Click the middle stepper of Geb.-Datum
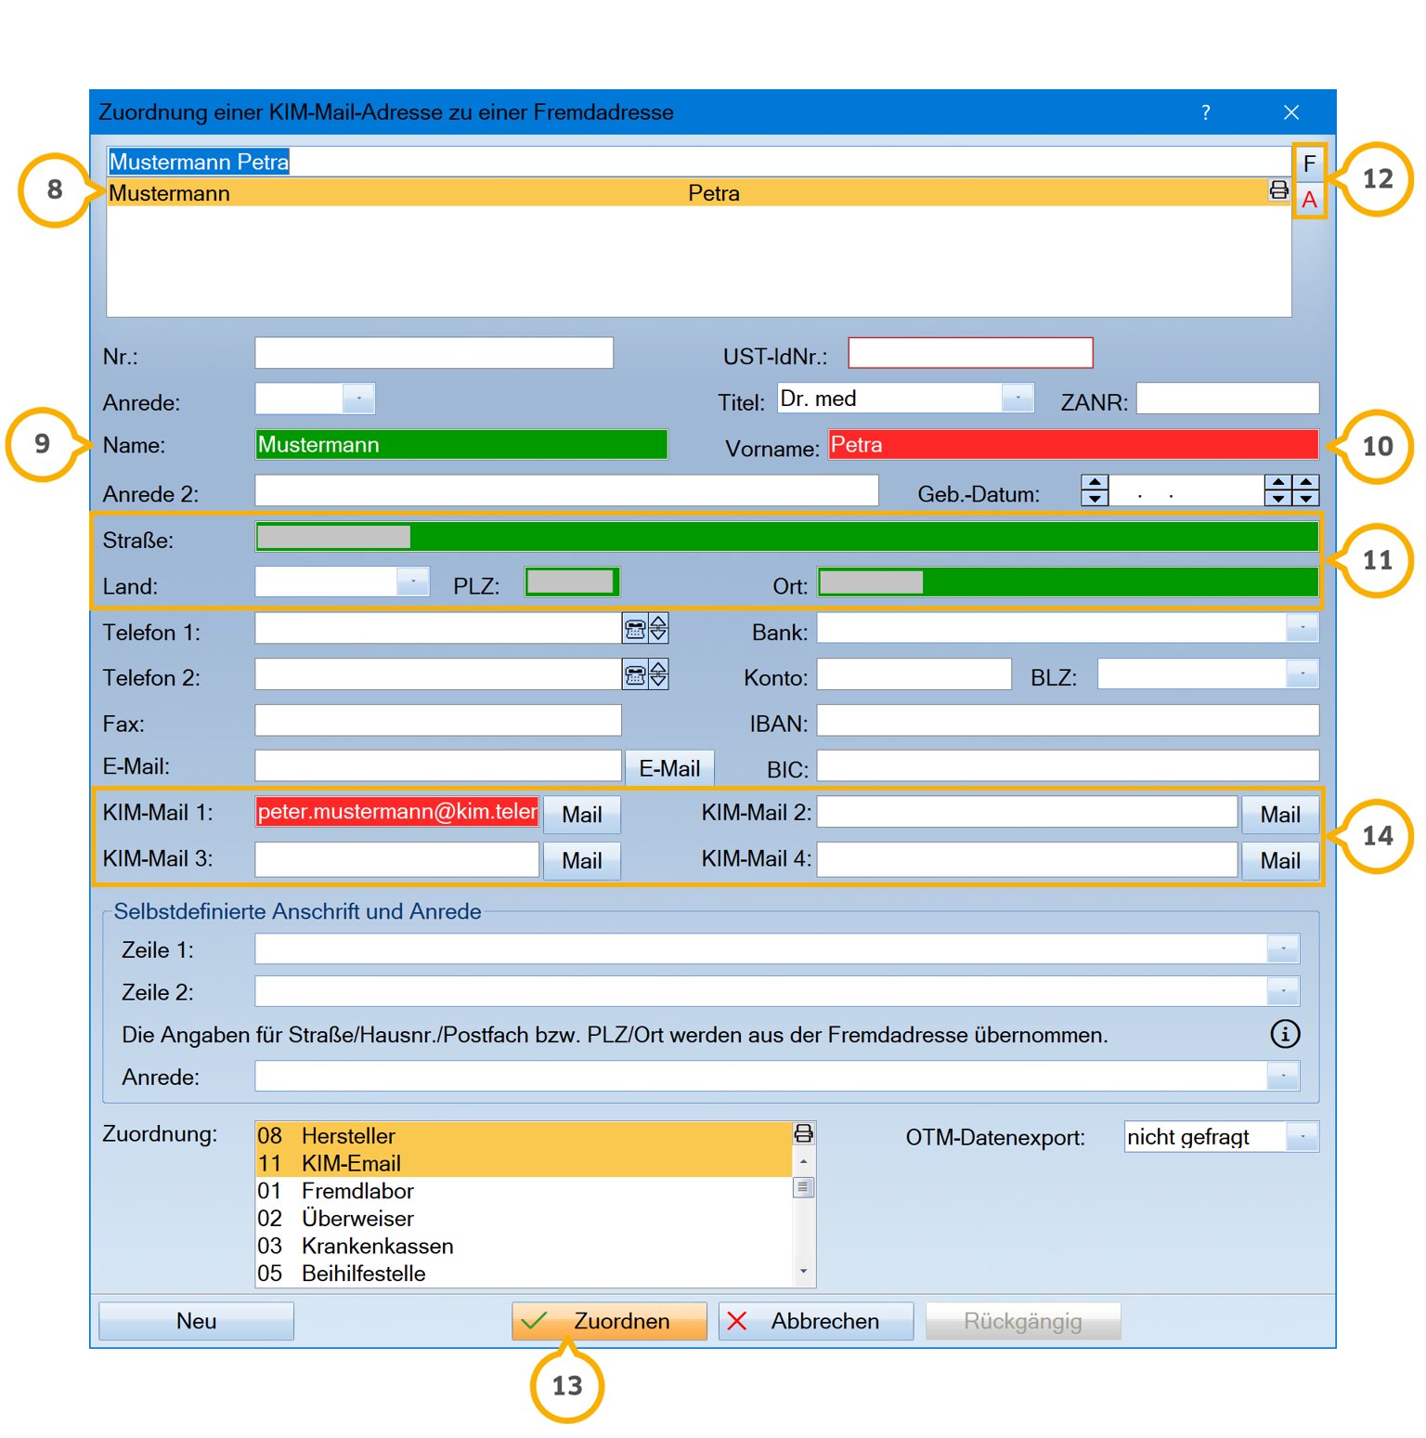This screenshot has width=1426, height=1438. coord(1278,490)
